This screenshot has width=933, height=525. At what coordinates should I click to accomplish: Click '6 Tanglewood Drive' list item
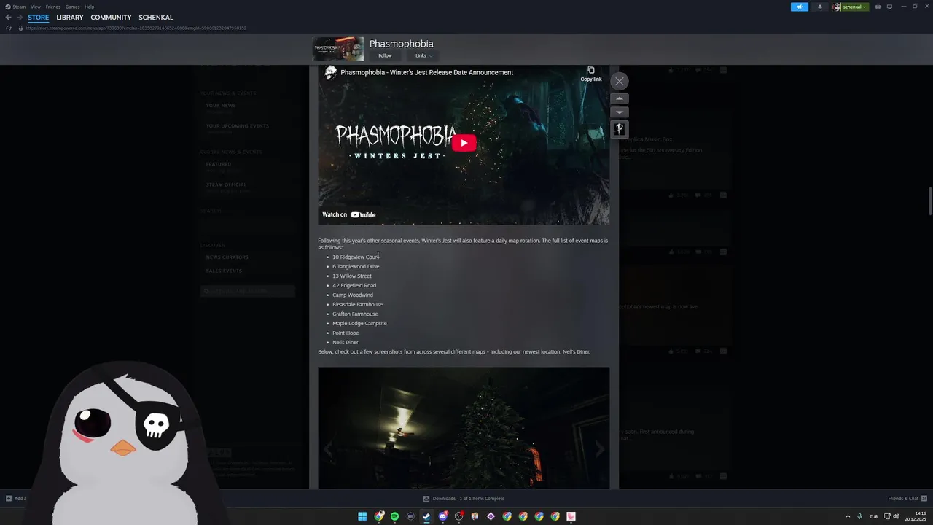click(x=356, y=266)
